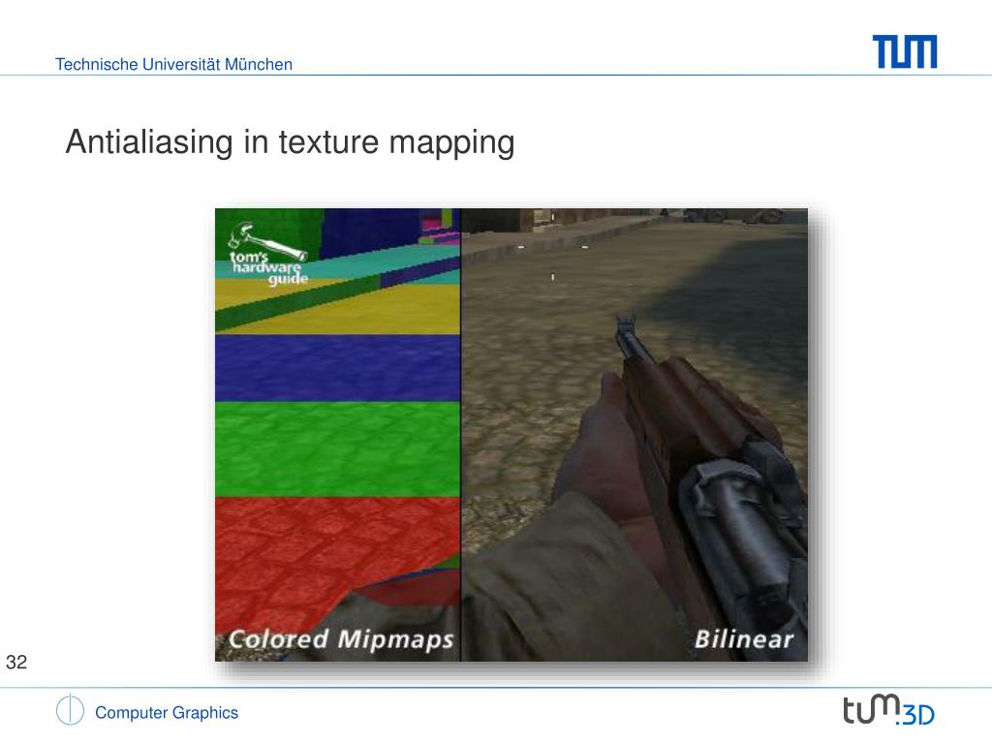Click the Bilinear caption
Screen dimensions: 992x744
pos(744,639)
